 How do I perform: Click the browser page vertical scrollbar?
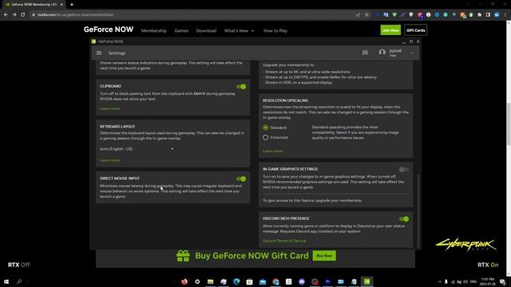click(509, 124)
